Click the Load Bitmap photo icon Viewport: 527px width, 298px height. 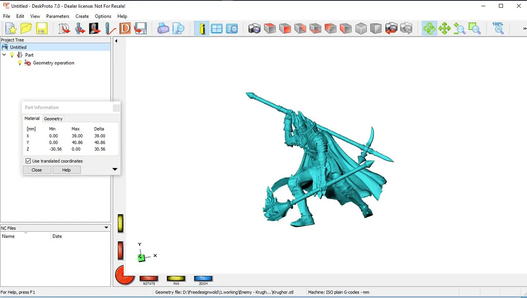point(95,29)
